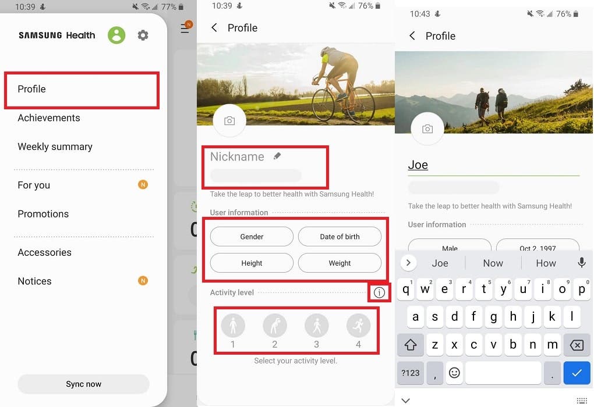This screenshot has width=594, height=407.
Task: Tap the 'a' key on the keyboard
Action: pyautogui.click(x=415, y=317)
